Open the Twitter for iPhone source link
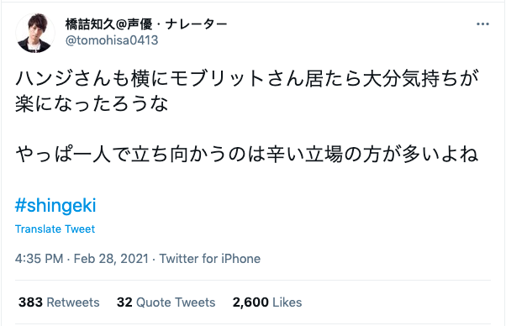Image resolution: width=506 pixels, height=326 pixels. [x=210, y=259]
